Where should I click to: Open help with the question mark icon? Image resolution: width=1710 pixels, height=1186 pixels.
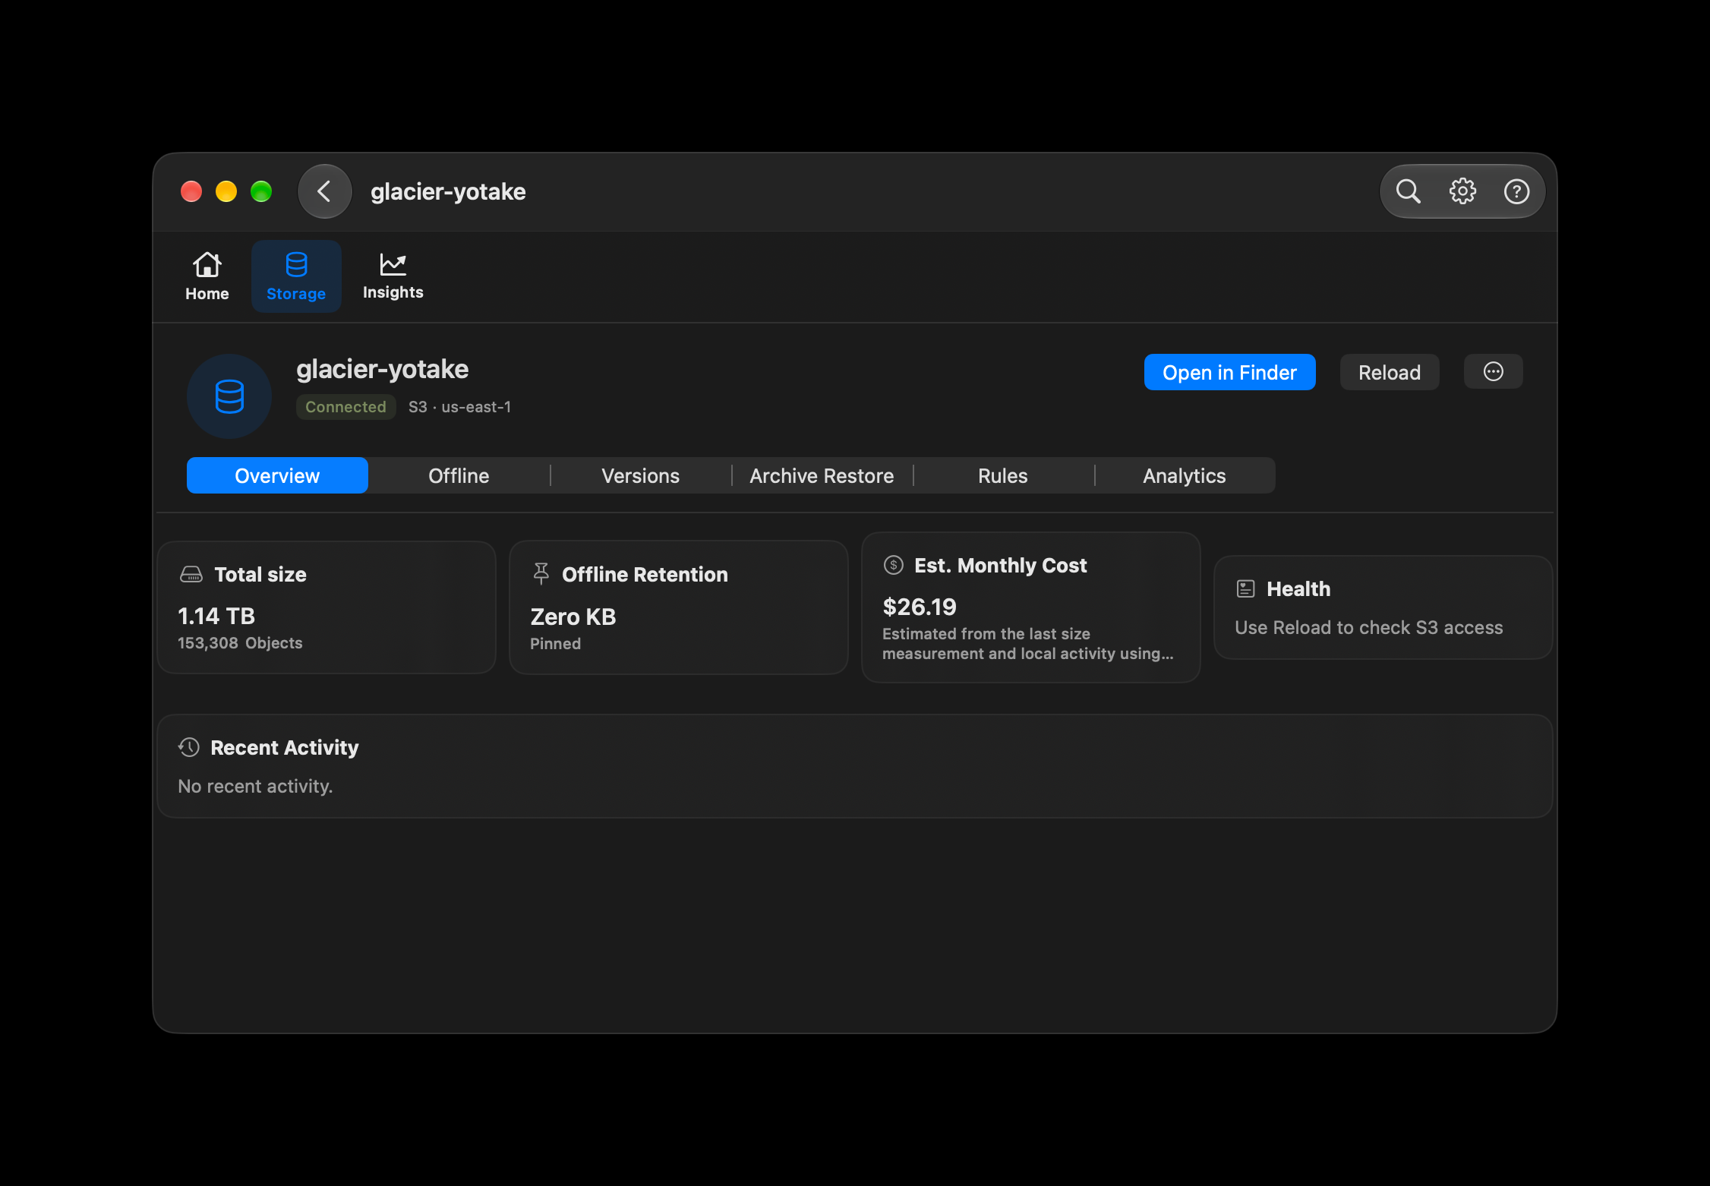1516,191
